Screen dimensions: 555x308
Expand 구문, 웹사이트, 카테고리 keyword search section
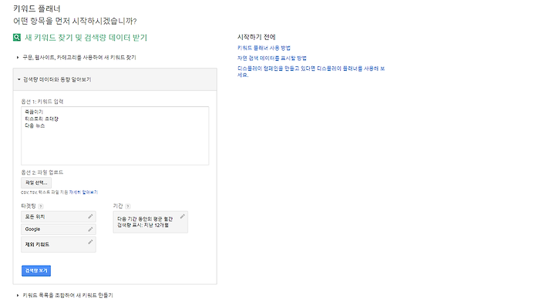(x=76, y=57)
